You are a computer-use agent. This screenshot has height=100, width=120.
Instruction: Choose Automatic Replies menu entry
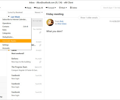pos(16,41)
